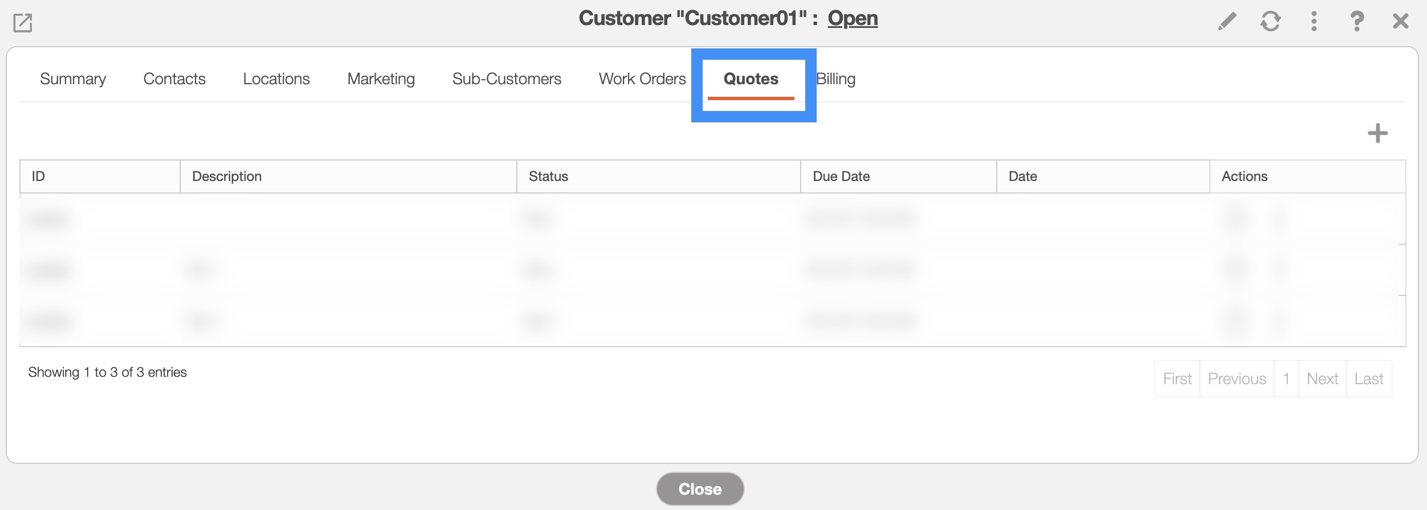Select the Marketing tab

(381, 79)
